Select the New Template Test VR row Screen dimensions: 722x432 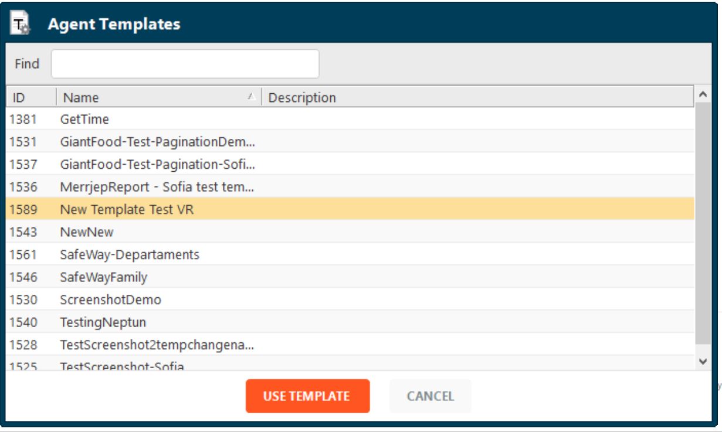pos(350,209)
